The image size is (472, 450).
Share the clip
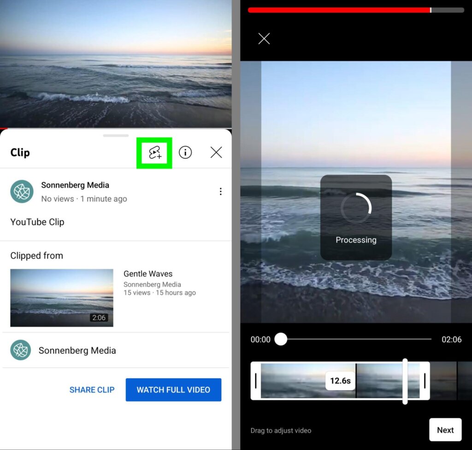(x=92, y=390)
